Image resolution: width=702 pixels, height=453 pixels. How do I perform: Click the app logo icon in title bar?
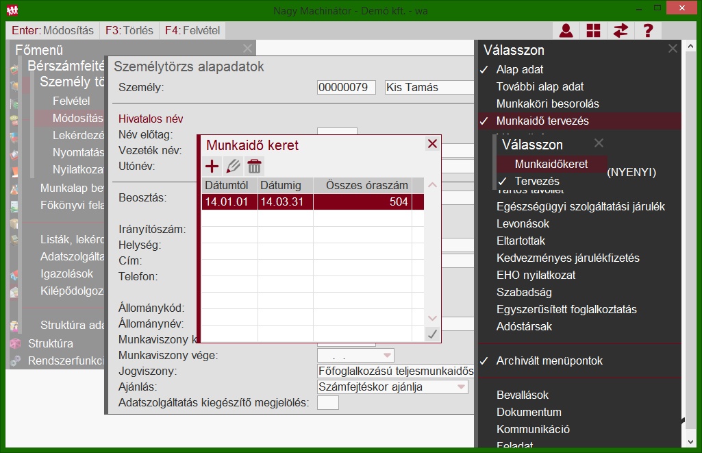point(12,10)
